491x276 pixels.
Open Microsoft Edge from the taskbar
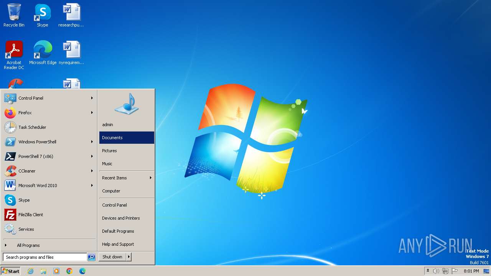82,271
